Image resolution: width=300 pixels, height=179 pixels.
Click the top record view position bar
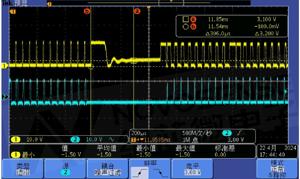pos(148,4)
